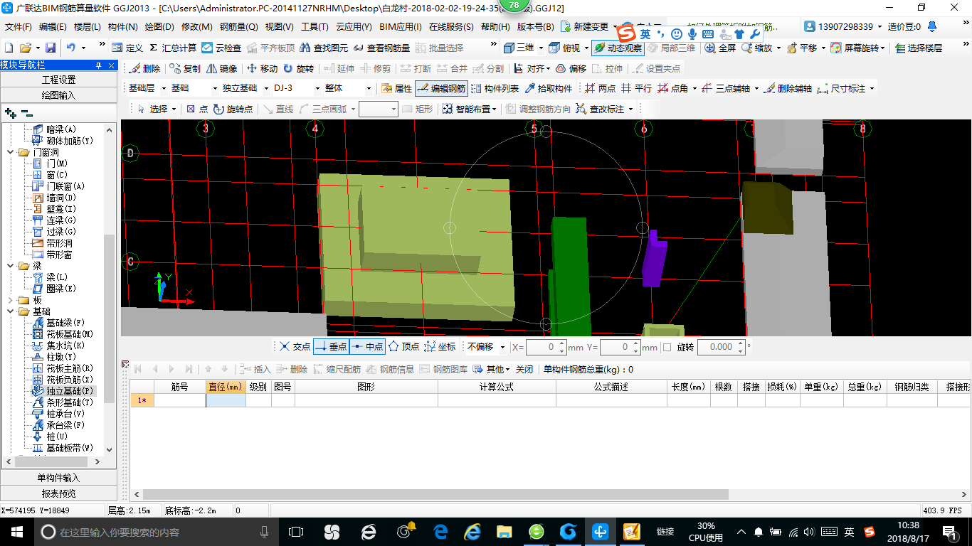This screenshot has width=972, height=546.
Task: Click the 全屏 full screen tool
Action: [721, 48]
